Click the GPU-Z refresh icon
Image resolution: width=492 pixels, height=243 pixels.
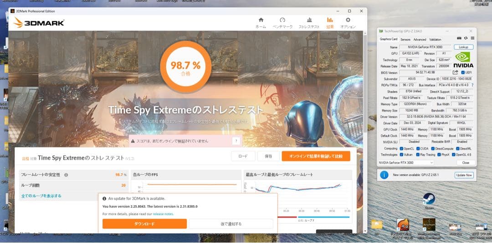coord(466,38)
